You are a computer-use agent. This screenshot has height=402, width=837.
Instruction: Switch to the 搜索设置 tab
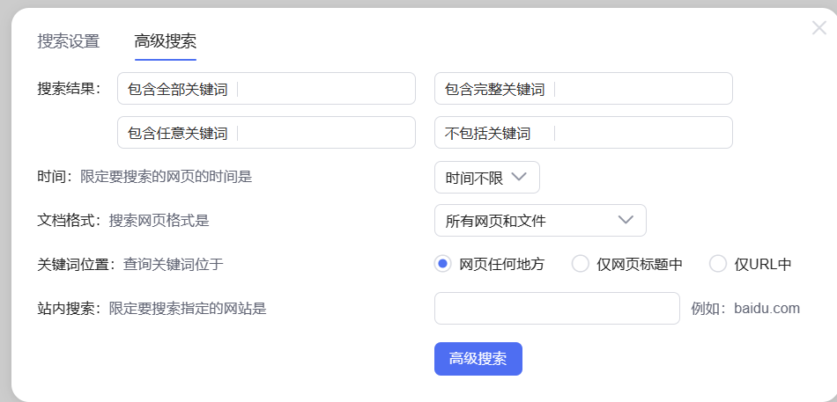68,41
